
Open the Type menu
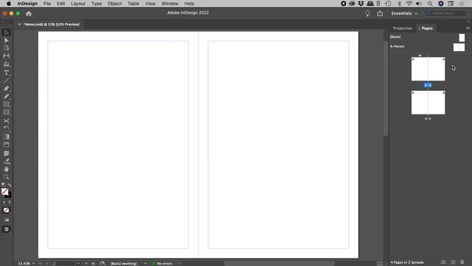pyautogui.click(x=97, y=4)
